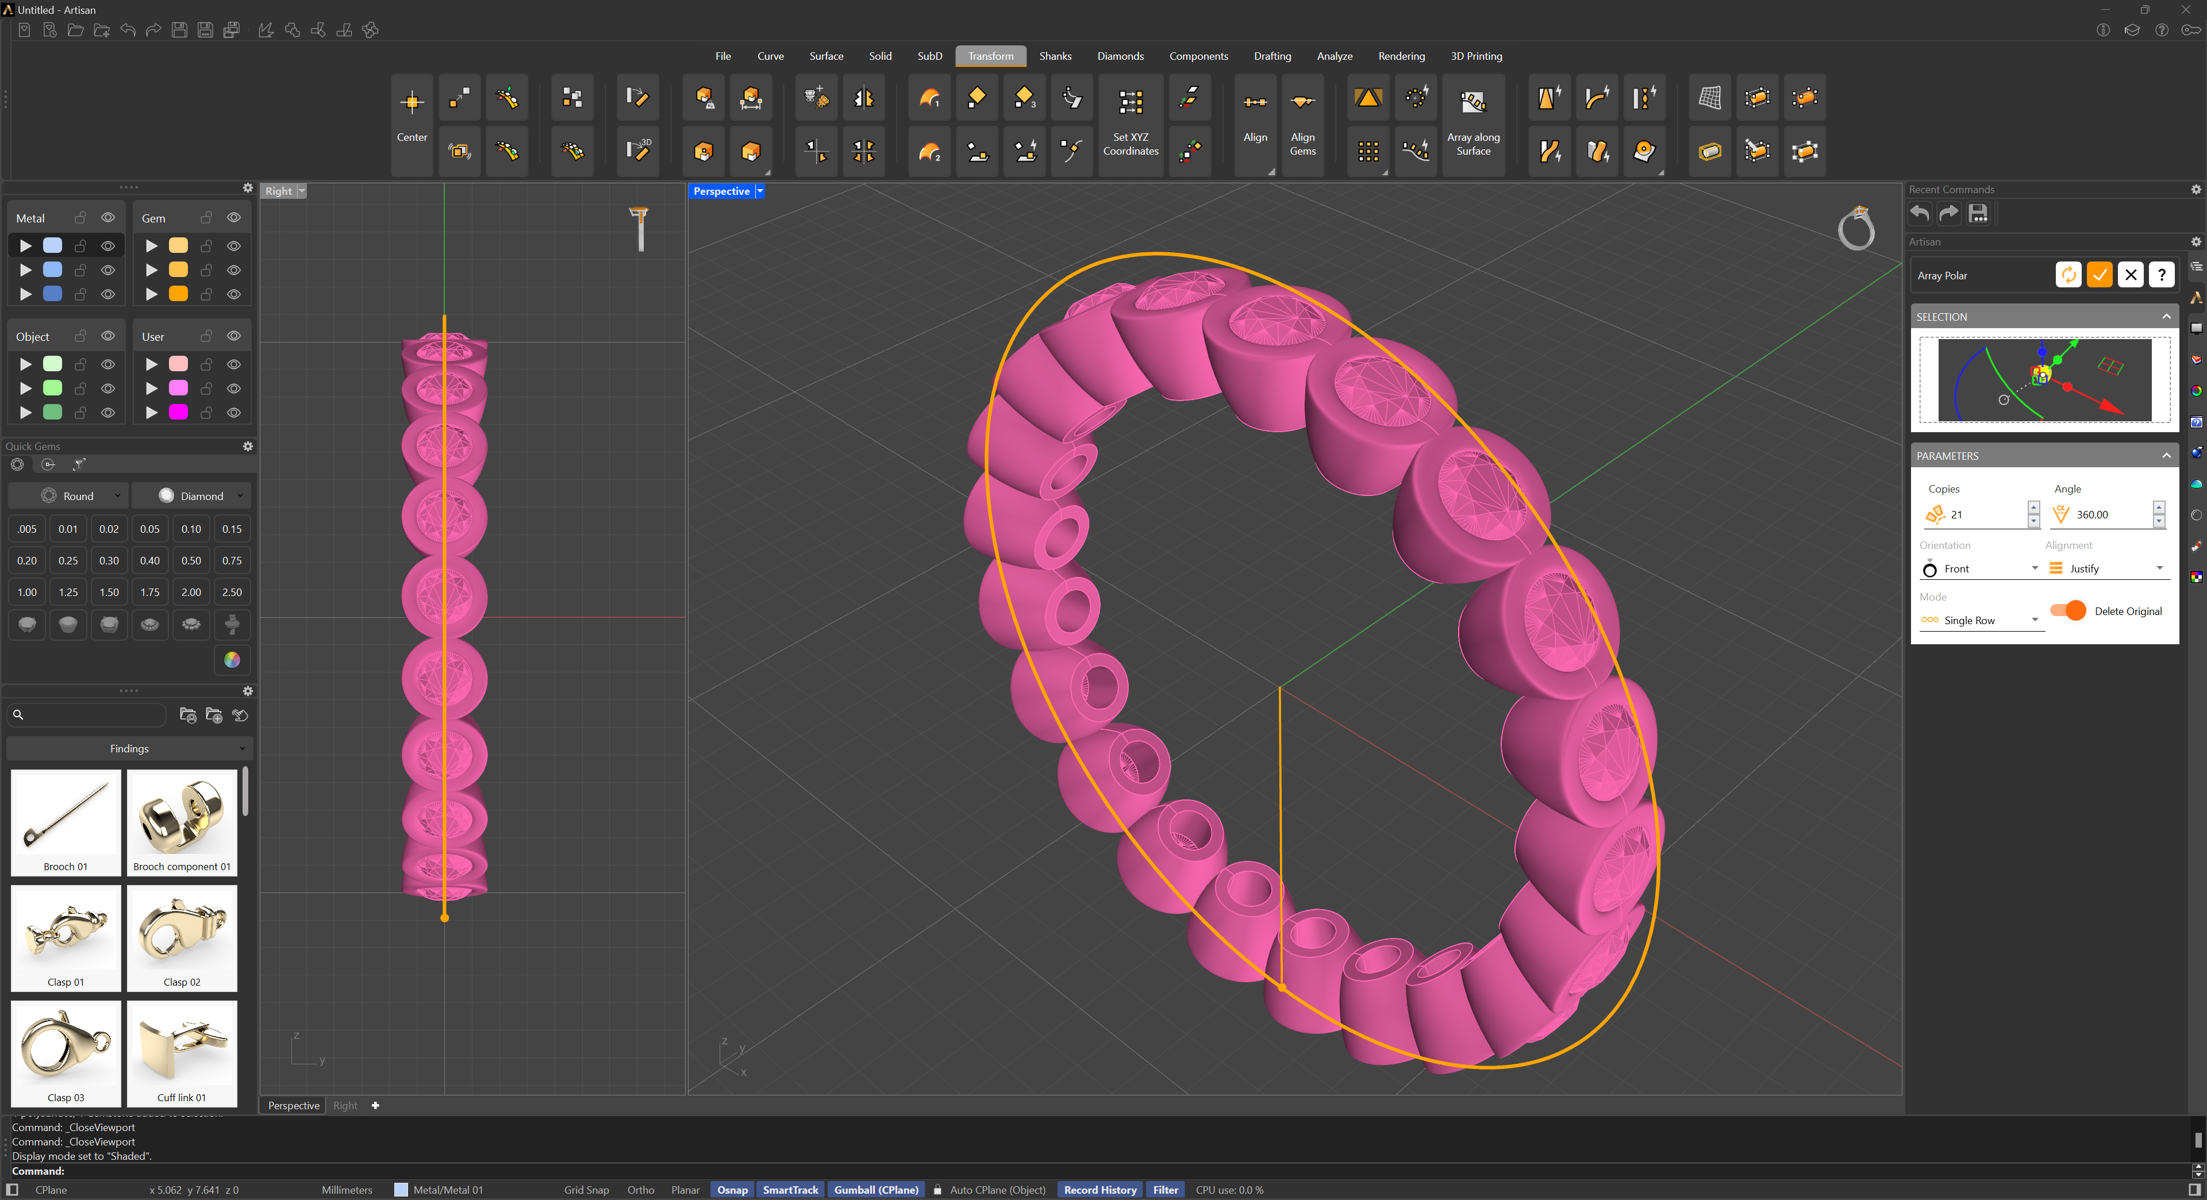The image size is (2207, 1200).
Task: Open the Round gem shape dropdown
Action: pyautogui.click(x=68, y=496)
